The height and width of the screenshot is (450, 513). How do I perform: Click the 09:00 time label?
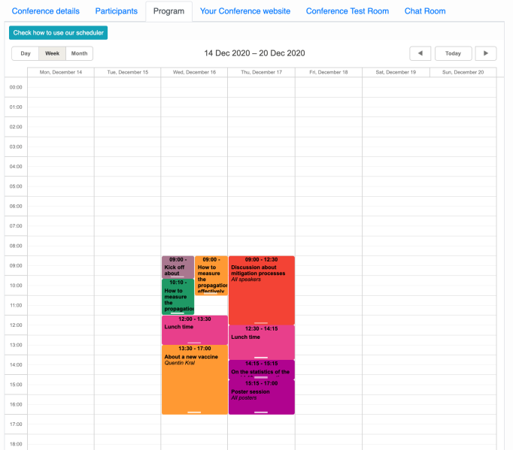point(16,266)
